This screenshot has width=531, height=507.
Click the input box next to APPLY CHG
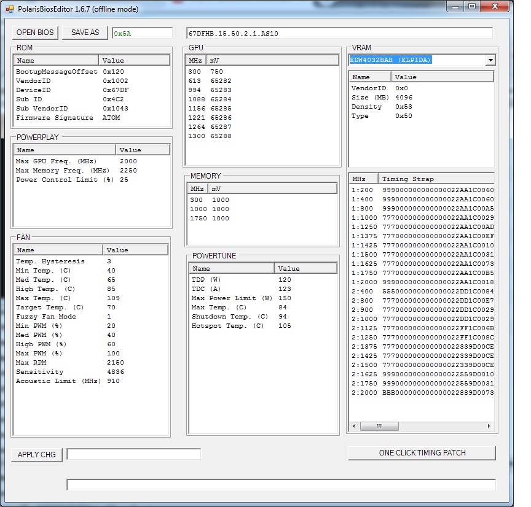click(134, 454)
